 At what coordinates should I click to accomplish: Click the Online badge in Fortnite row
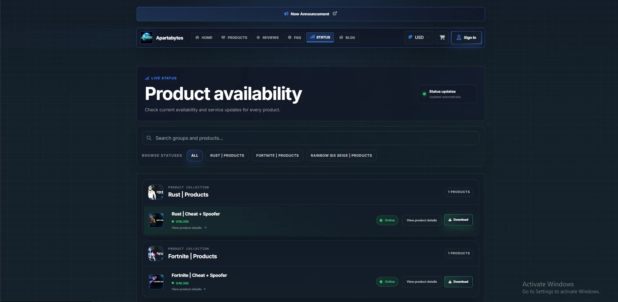click(x=387, y=282)
